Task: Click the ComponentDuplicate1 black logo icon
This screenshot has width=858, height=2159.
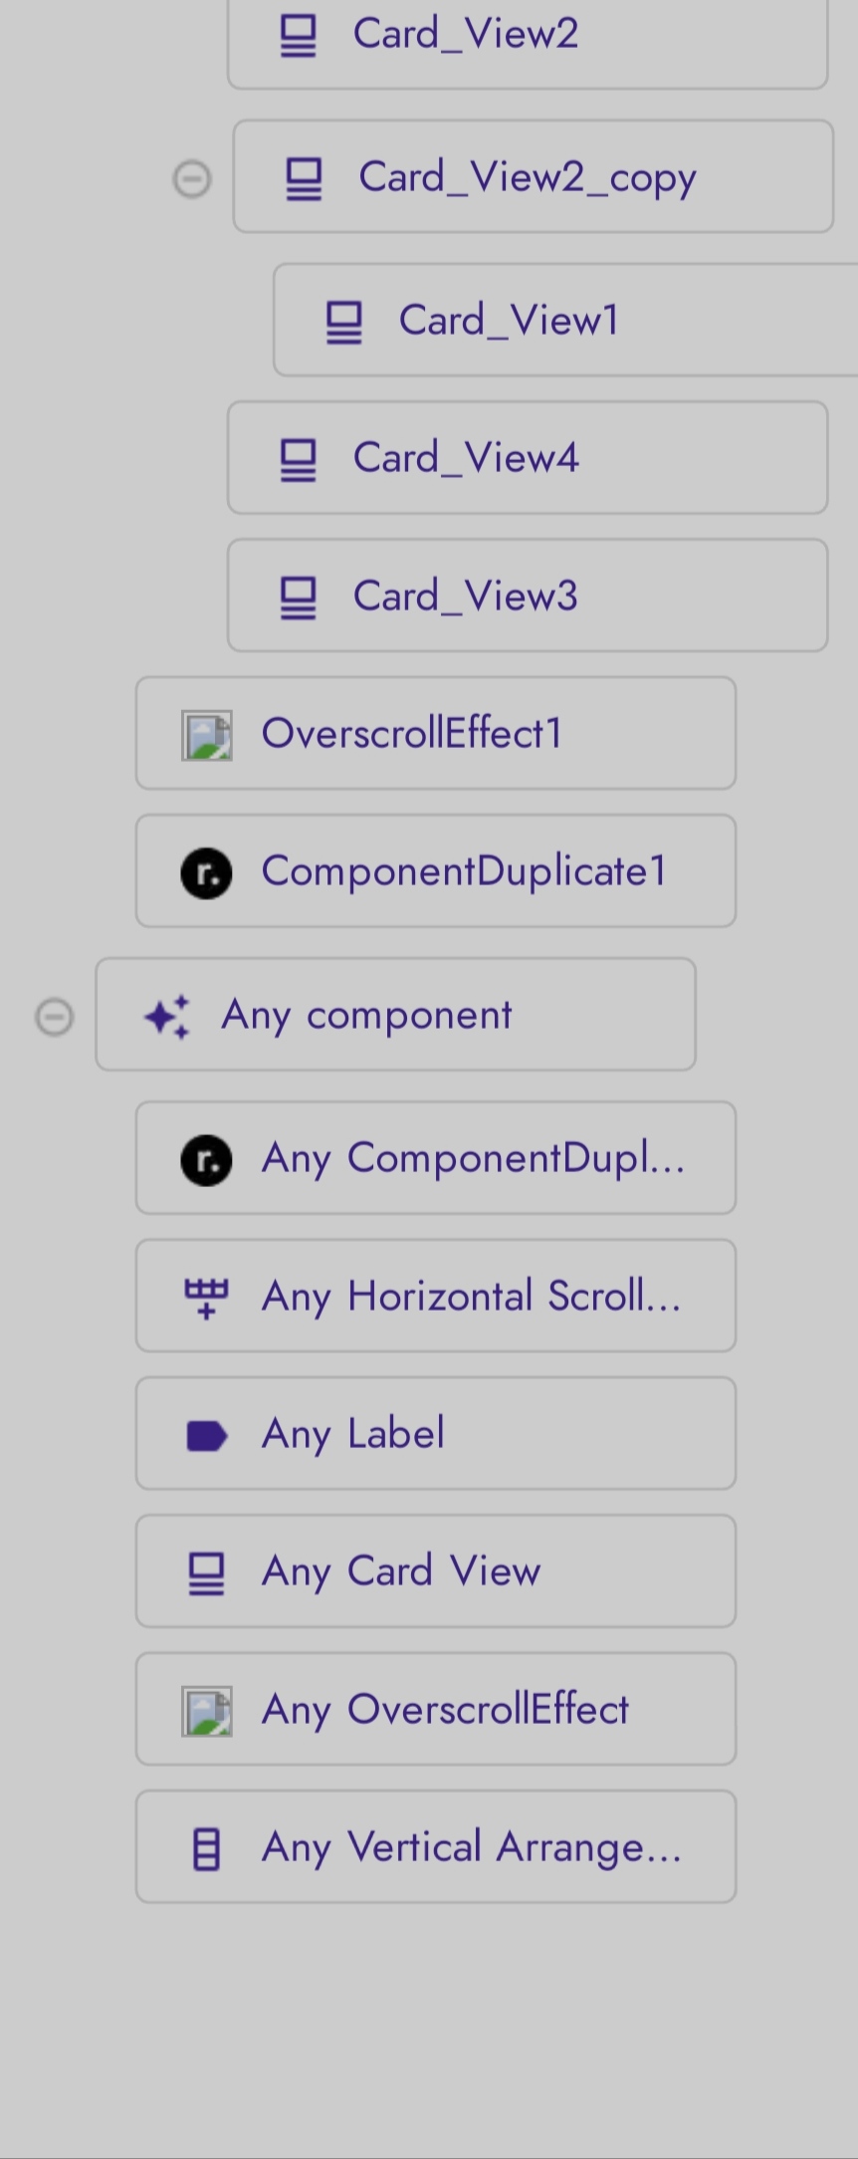Action: (x=206, y=873)
